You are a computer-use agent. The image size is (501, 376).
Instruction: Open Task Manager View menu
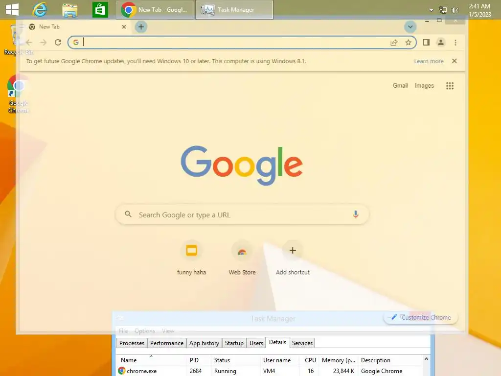(168, 331)
